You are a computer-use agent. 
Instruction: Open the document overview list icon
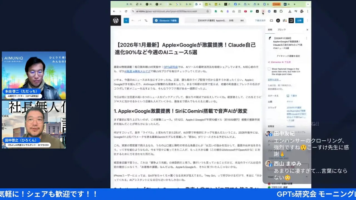[x=145, y=21]
